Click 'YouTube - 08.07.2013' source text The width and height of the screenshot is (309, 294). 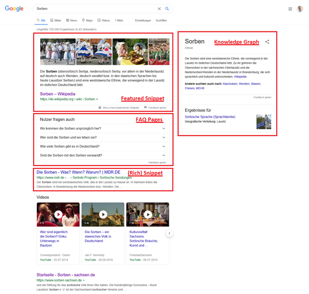click(x=143, y=260)
